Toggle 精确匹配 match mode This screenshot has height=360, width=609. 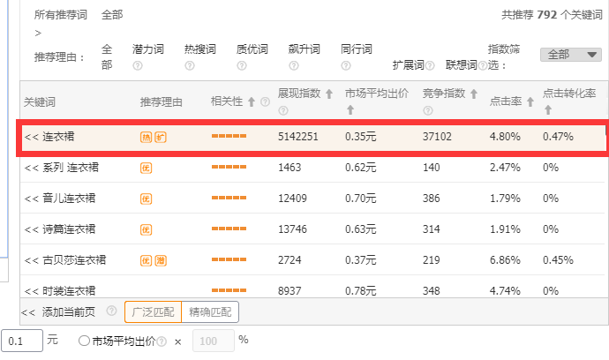tap(209, 311)
